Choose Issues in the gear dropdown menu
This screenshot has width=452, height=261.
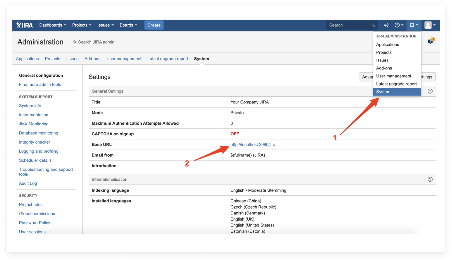pos(397,60)
